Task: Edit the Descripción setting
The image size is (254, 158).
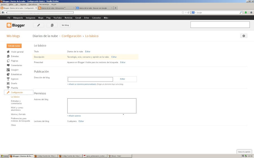Action: tap(114, 57)
